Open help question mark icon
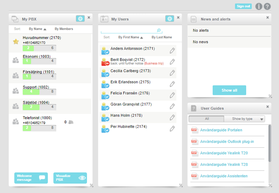Image resolution: width=279 pixels, height=193 pixels. click(267, 6)
